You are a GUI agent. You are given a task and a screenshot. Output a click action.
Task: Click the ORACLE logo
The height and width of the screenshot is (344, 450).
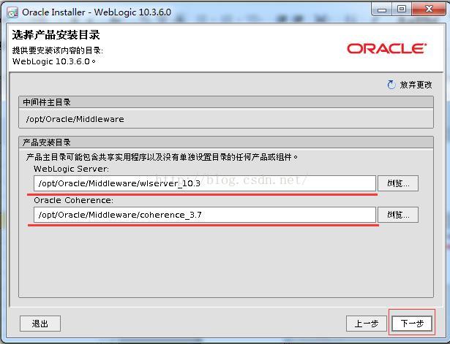[x=386, y=49]
